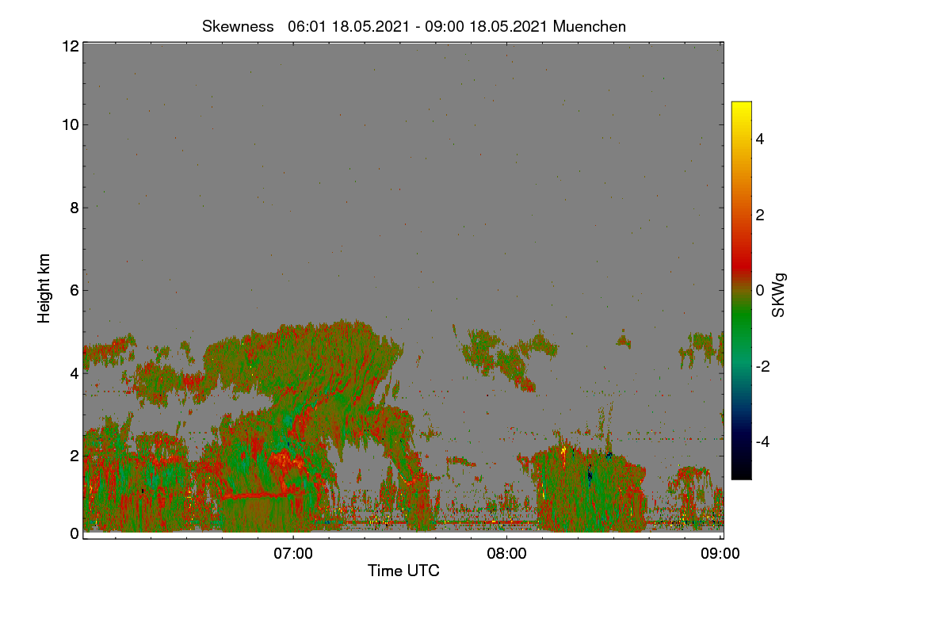951x634 pixels.
Task: Click the colorbar label 0
Action: click(x=760, y=291)
